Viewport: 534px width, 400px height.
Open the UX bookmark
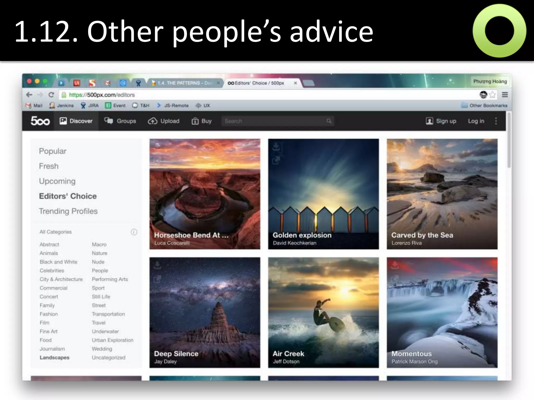tap(203, 105)
